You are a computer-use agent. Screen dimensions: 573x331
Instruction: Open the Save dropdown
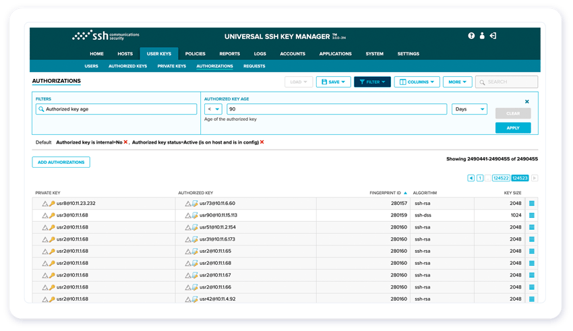click(333, 82)
